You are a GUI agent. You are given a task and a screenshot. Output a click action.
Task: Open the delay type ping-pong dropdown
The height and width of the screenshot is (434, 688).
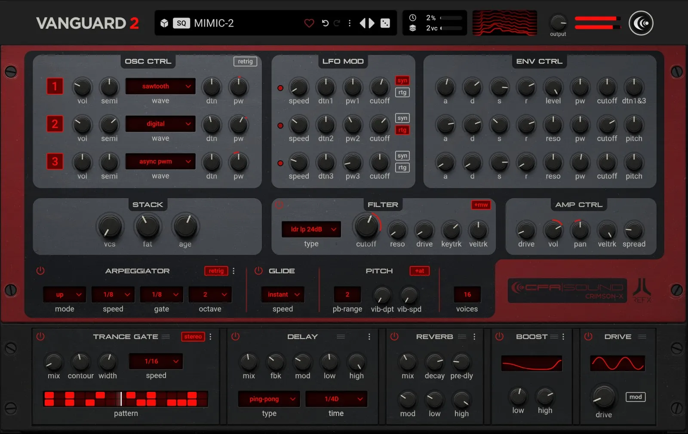(269, 399)
